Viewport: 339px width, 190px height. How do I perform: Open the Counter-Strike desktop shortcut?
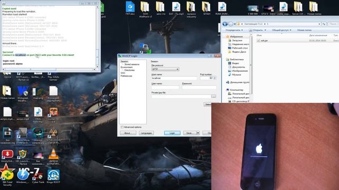pyautogui.click(x=53, y=115)
